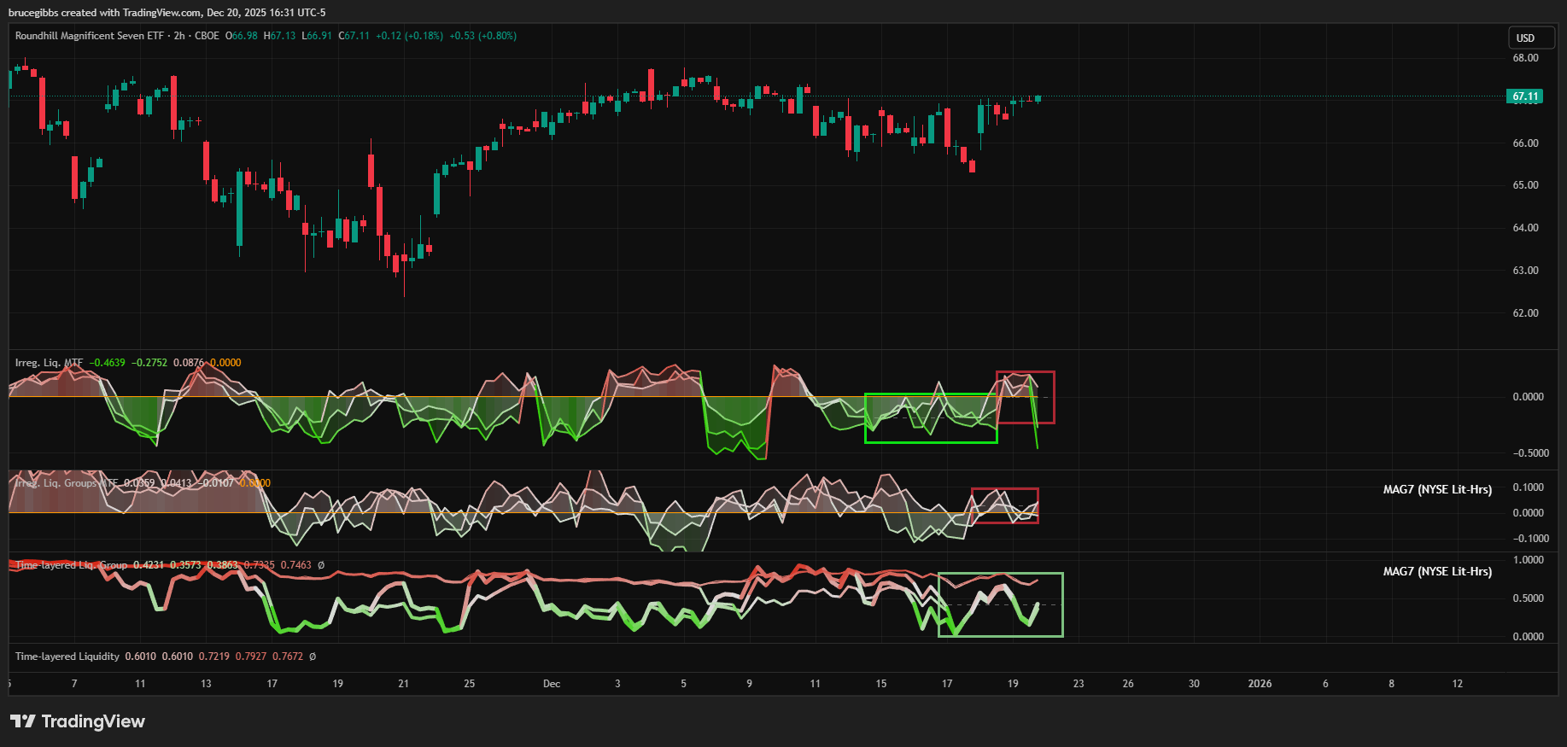Click orange 0.0000 value in Irreg. Liq. MTF legend
1567x747 pixels.
[x=225, y=363]
